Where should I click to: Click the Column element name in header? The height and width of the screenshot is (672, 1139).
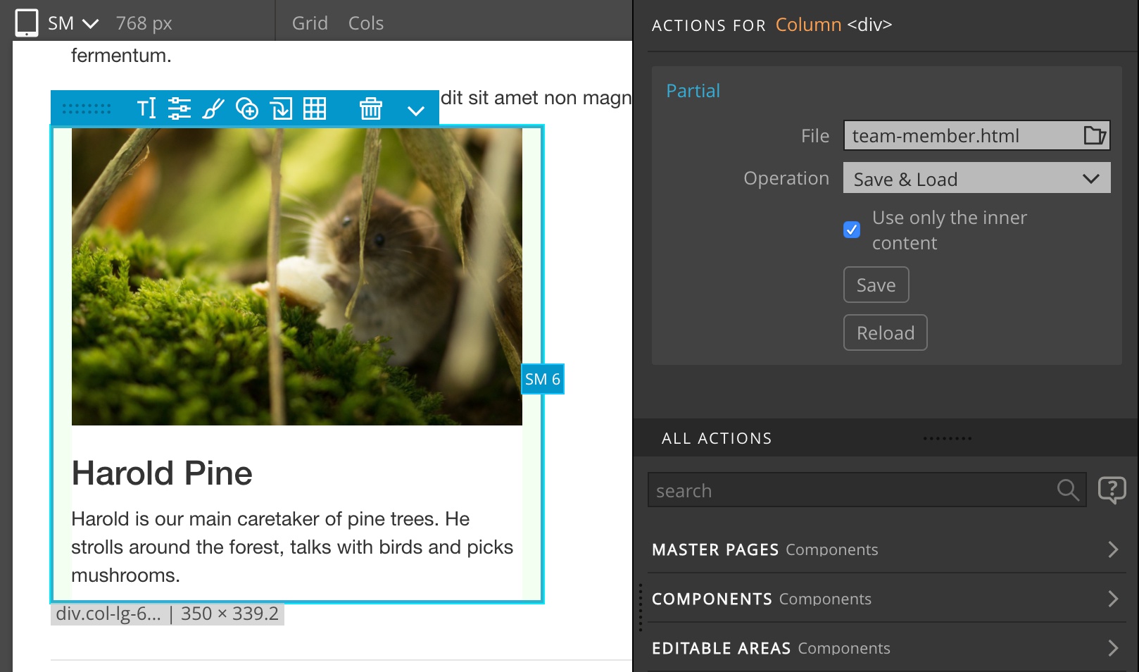(808, 25)
